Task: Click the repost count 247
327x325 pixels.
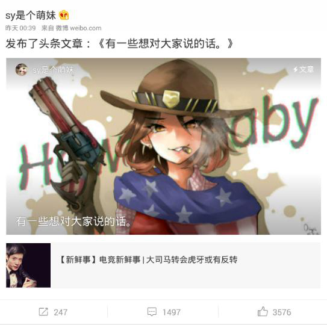Action: (x=61, y=312)
